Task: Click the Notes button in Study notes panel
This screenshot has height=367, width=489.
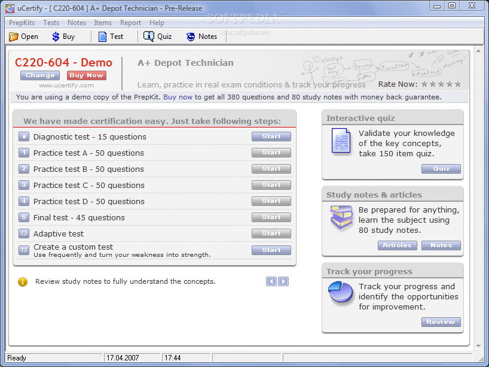Action: [x=441, y=245]
